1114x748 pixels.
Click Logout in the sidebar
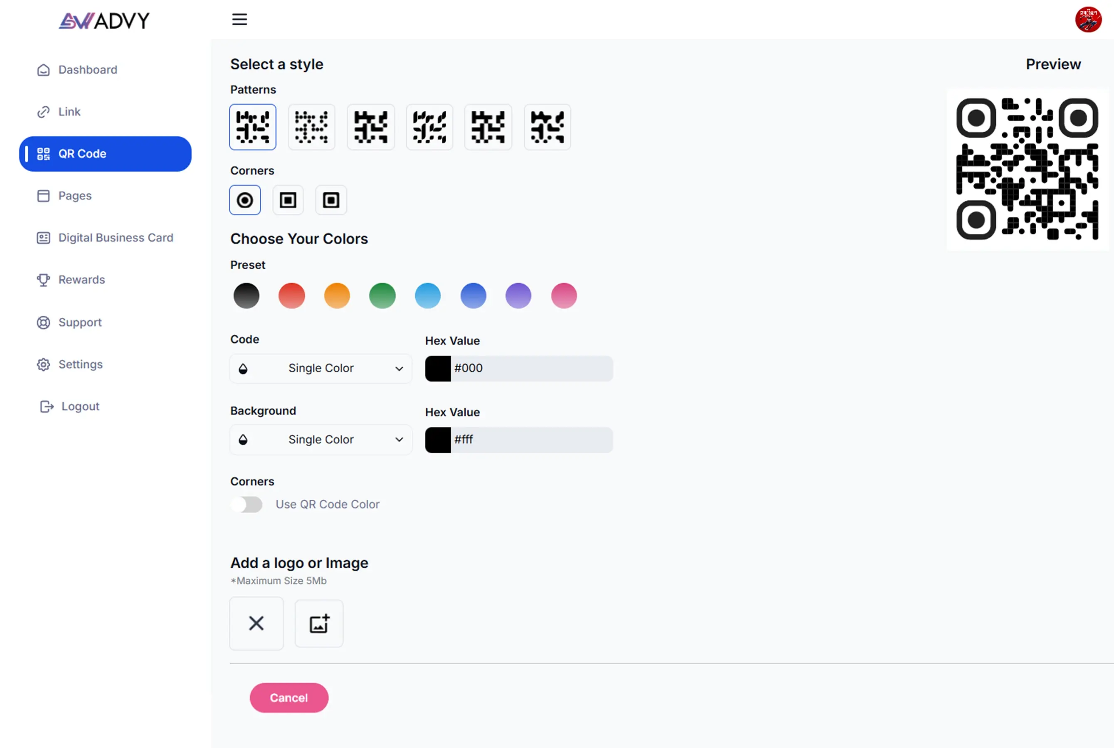point(80,406)
